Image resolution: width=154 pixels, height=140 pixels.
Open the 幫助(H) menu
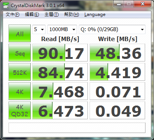[71, 14]
